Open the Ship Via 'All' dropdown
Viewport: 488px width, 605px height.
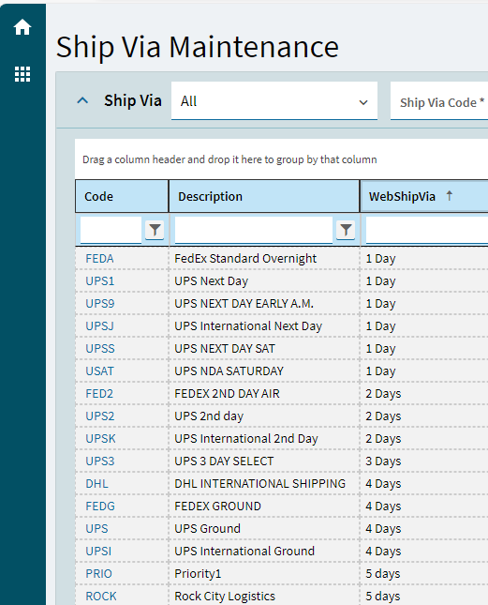click(x=274, y=101)
